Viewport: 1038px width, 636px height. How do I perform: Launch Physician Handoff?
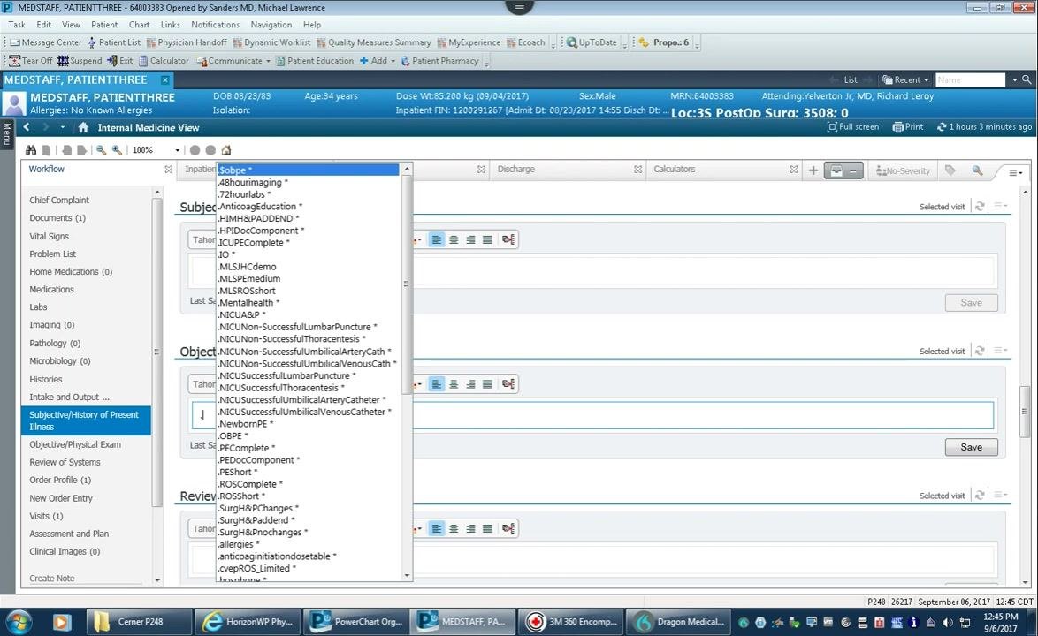click(x=186, y=42)
